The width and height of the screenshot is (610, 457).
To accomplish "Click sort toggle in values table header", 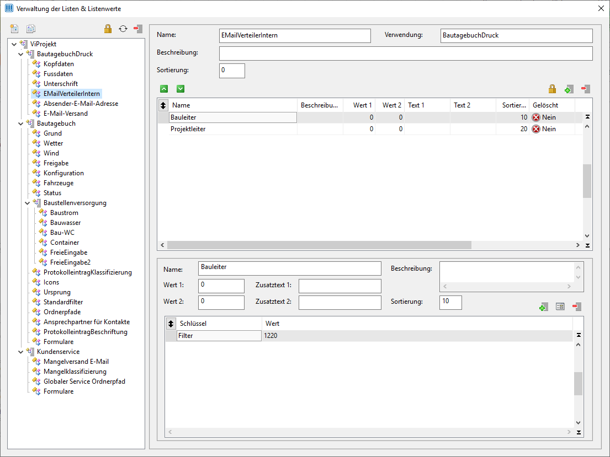I will pos(163,105).
